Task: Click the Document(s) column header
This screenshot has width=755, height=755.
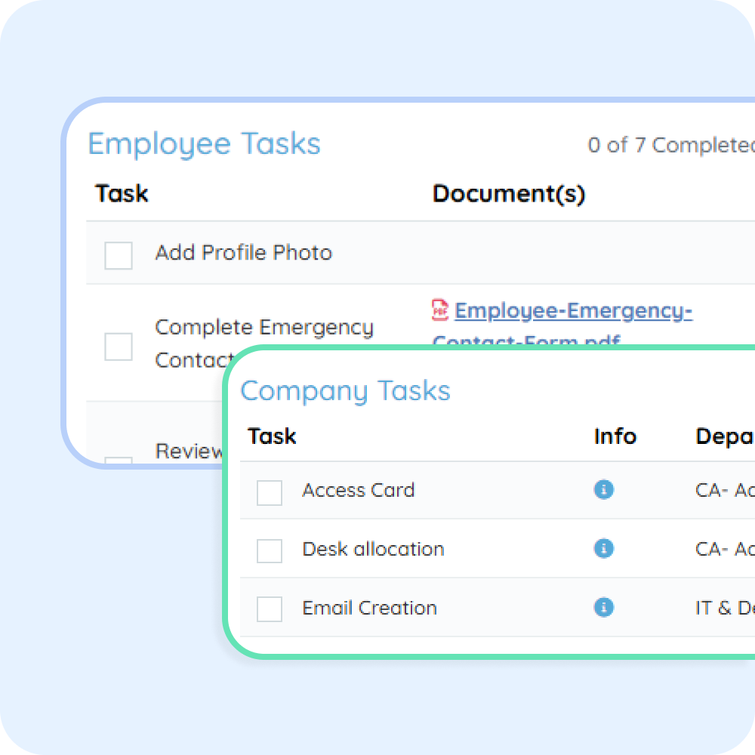Action: click(x=509, y=194)
